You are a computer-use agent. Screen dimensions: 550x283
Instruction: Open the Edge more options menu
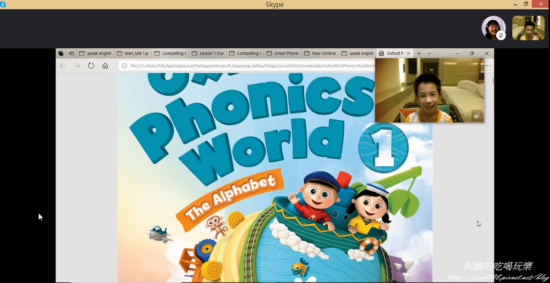pyautogui.click(x=488, y=66)
